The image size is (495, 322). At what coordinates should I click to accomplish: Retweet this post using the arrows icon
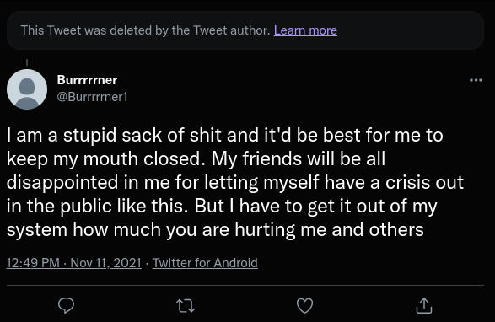(x=186, y=306)
